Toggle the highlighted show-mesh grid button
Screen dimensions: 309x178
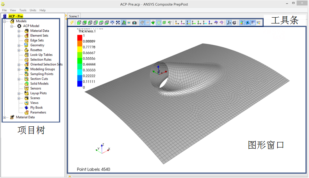click(x=142, y=23)
